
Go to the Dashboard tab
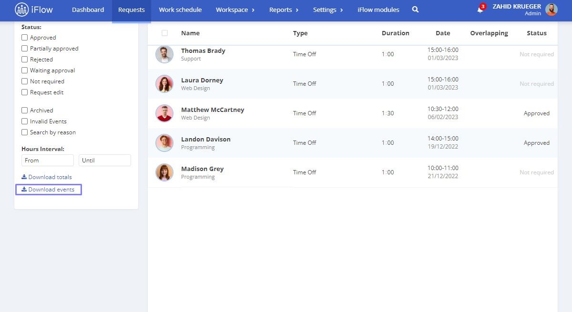point(88,10)
